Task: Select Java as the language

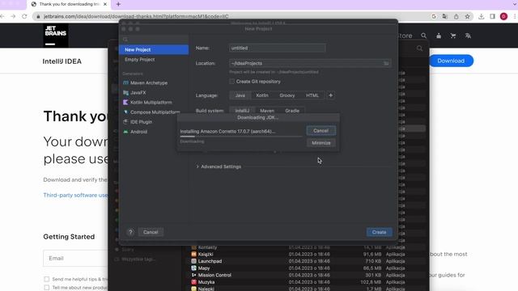Action: [x=240, y=95]
